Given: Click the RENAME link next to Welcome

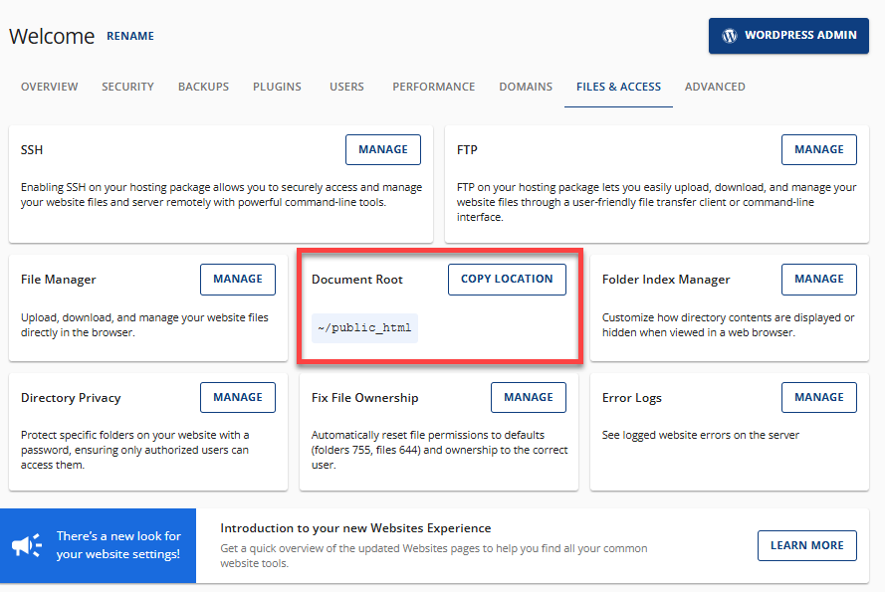Looking at the screenshot, I should pos(130,36).
